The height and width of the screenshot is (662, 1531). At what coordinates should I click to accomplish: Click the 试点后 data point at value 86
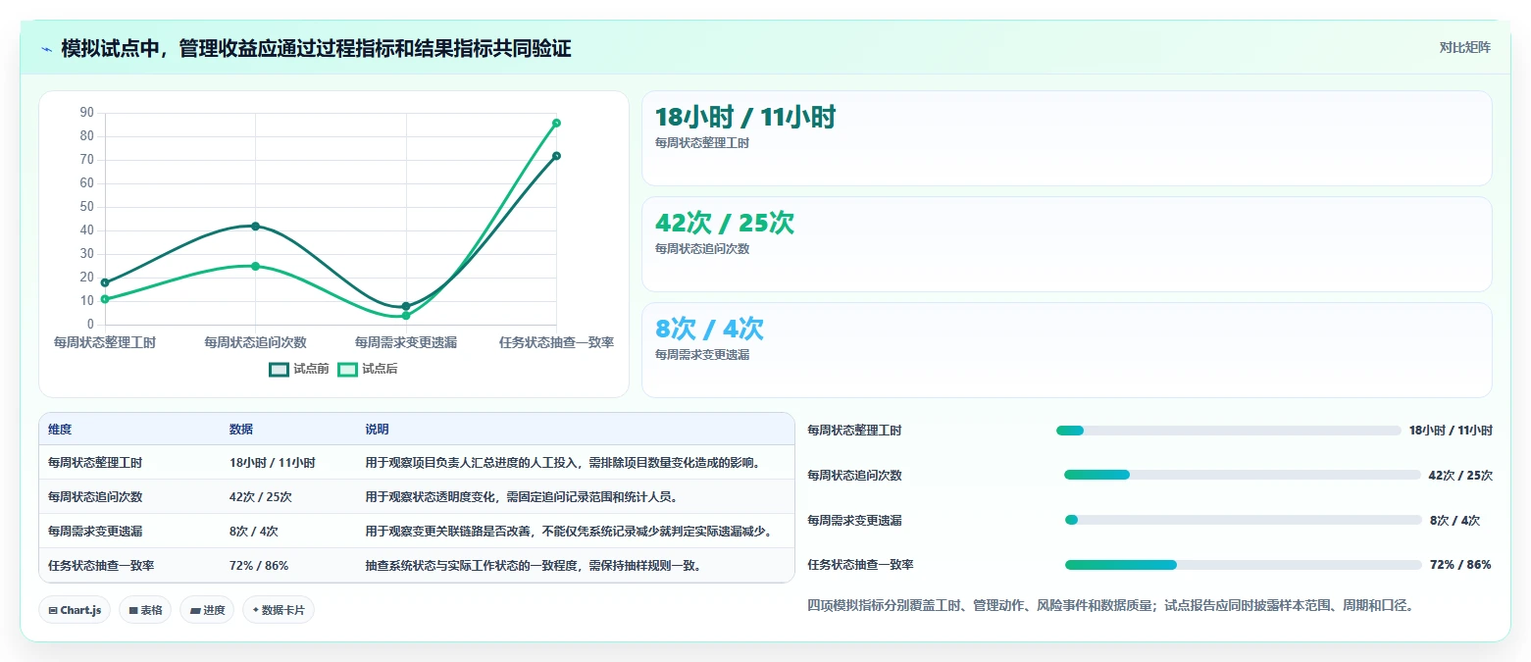coord(556,123)
